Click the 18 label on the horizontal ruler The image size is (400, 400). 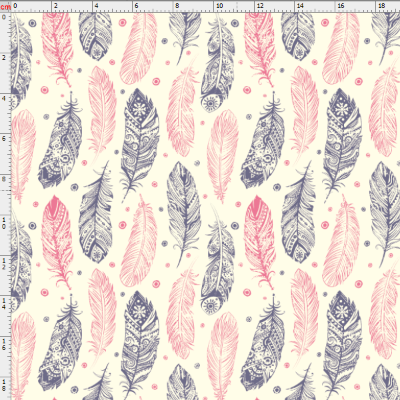click(381, 6)
